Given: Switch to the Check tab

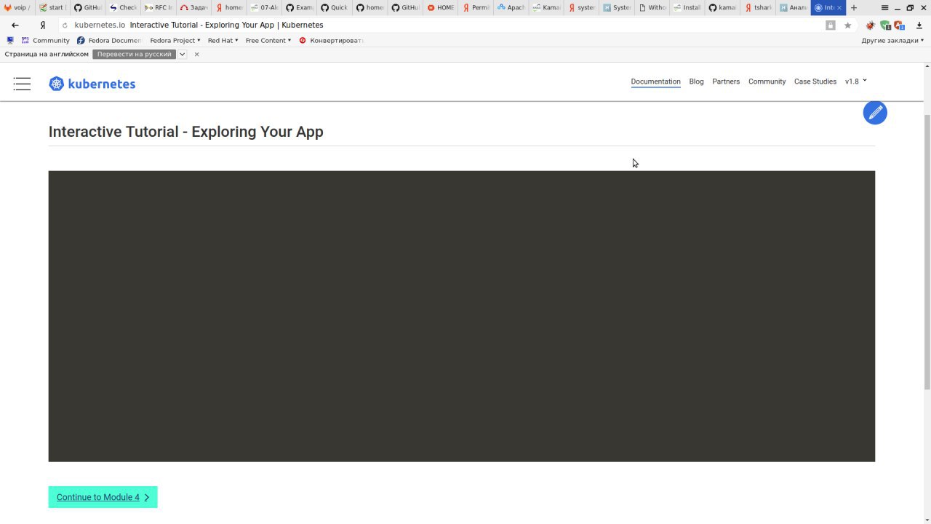Looking at the screenshot, I should click(123, 7).
